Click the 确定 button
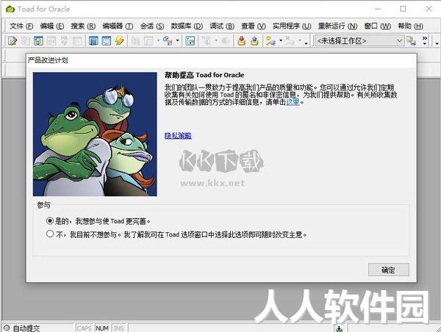441x332 pixels. pos(388,270)
